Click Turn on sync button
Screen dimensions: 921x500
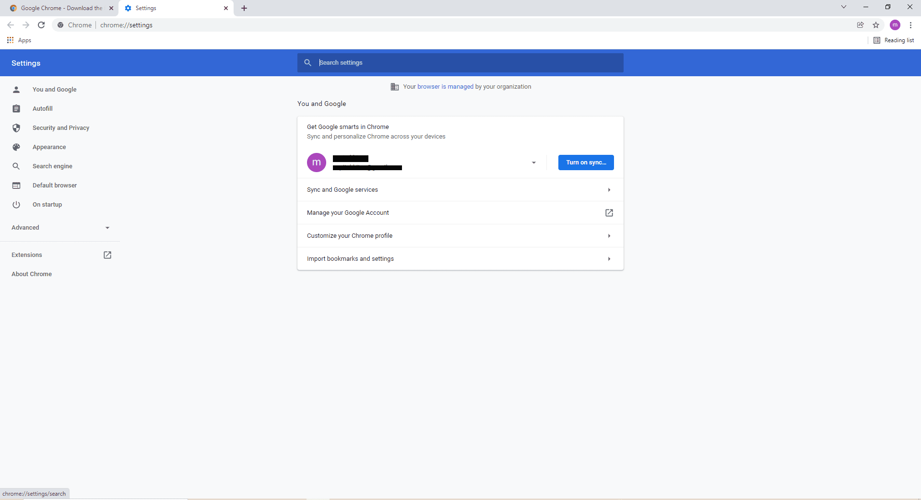[x=586, y=163]
